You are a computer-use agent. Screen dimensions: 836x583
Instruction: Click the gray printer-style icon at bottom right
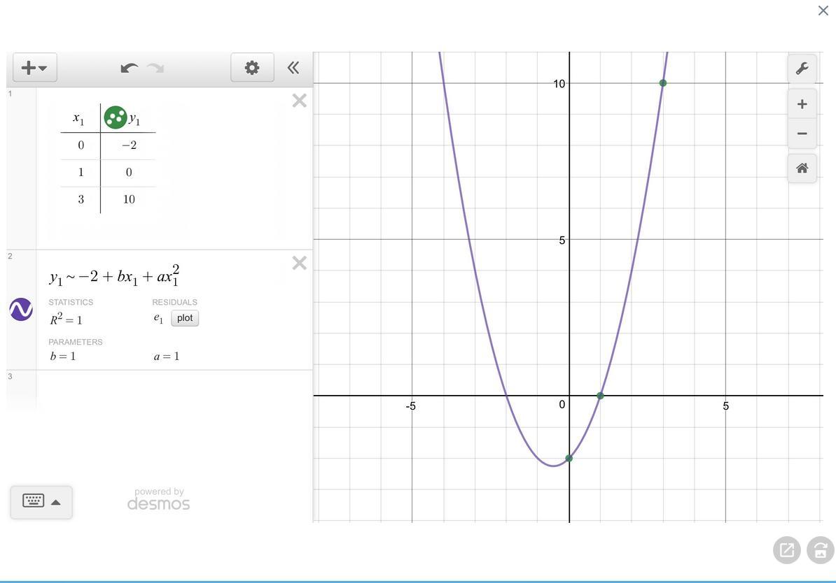(821, 549)
